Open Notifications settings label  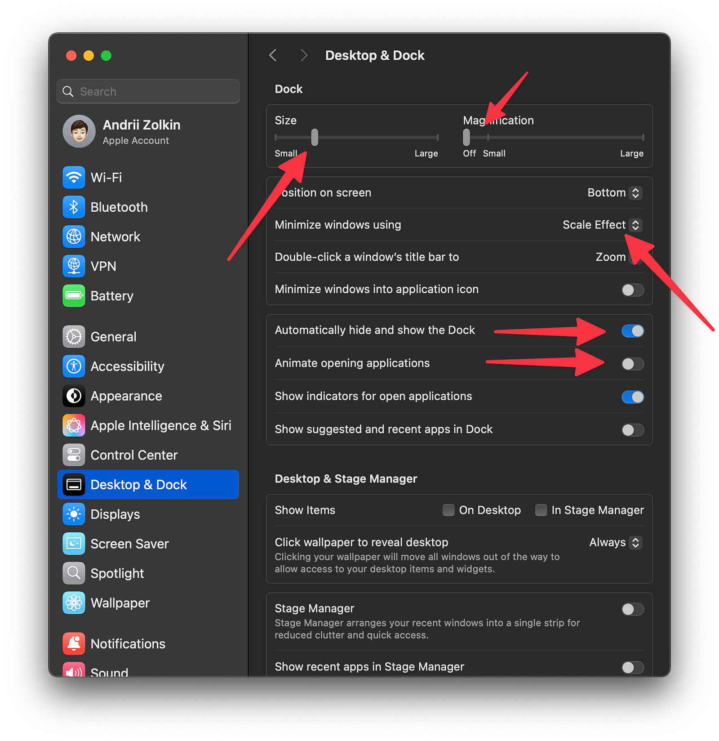tap(128, 644)
